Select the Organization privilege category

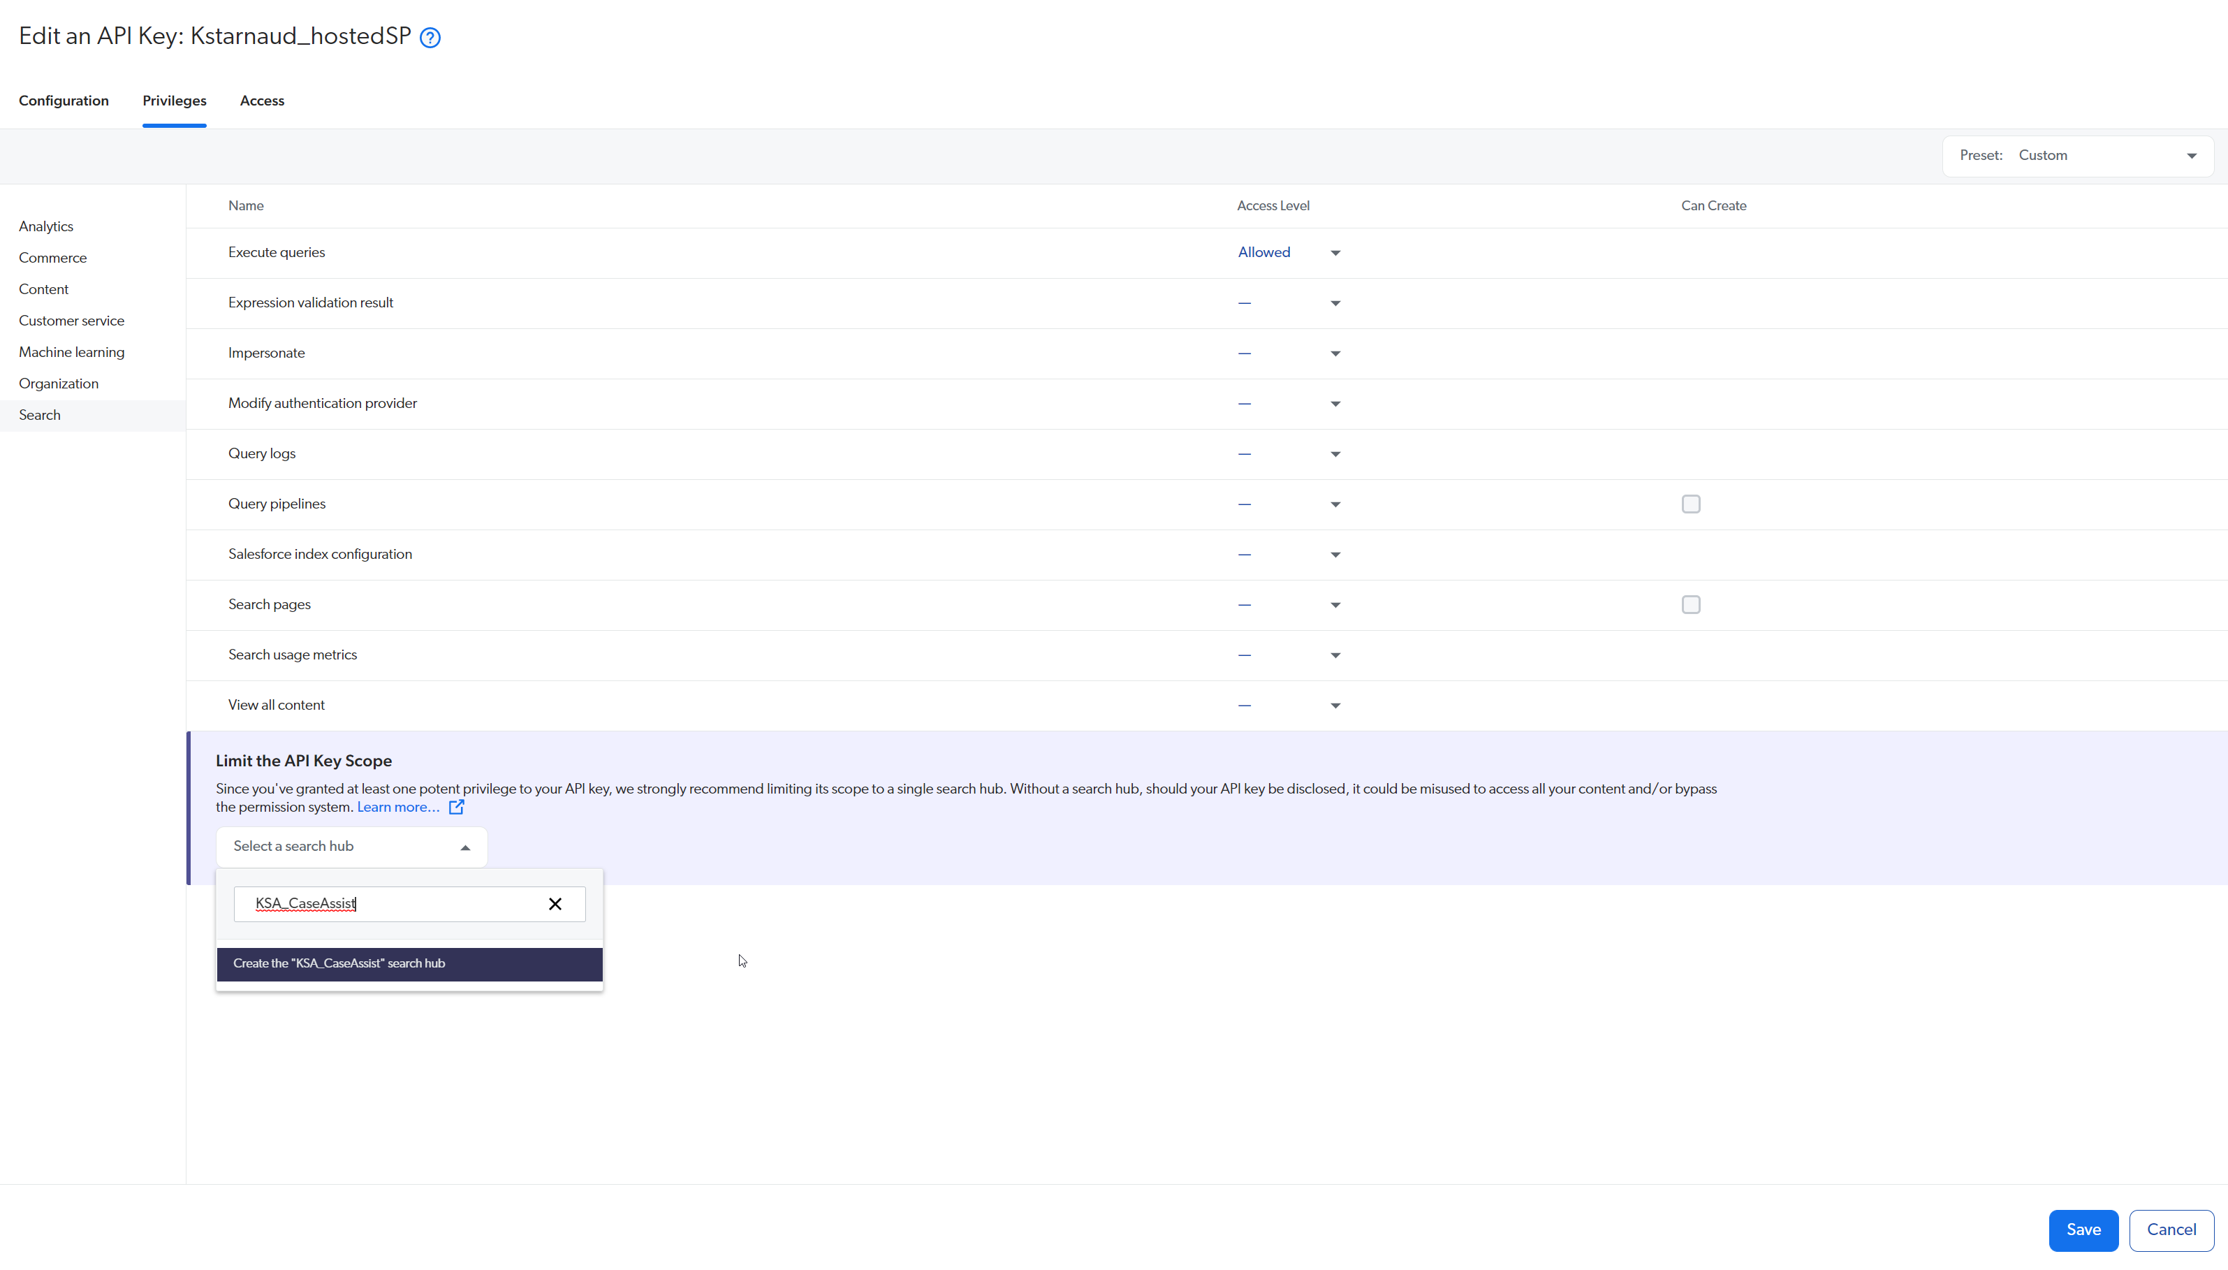[x=59, y=384]
